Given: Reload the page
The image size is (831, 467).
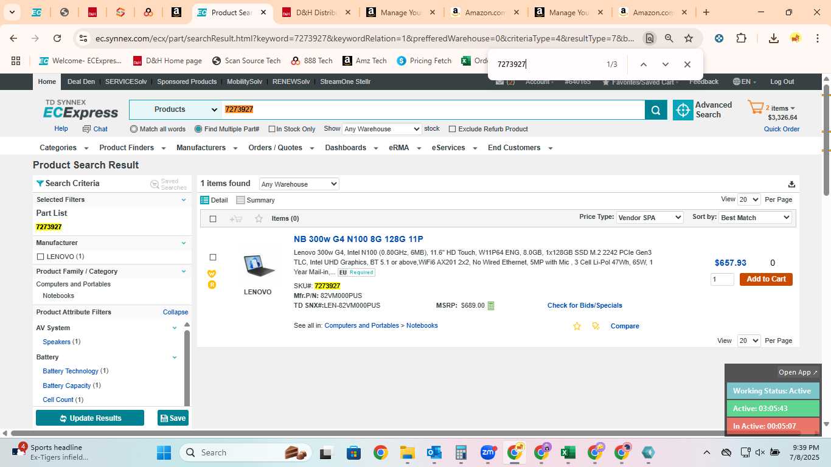Looking at the screenshot, I should click(57, 38).
